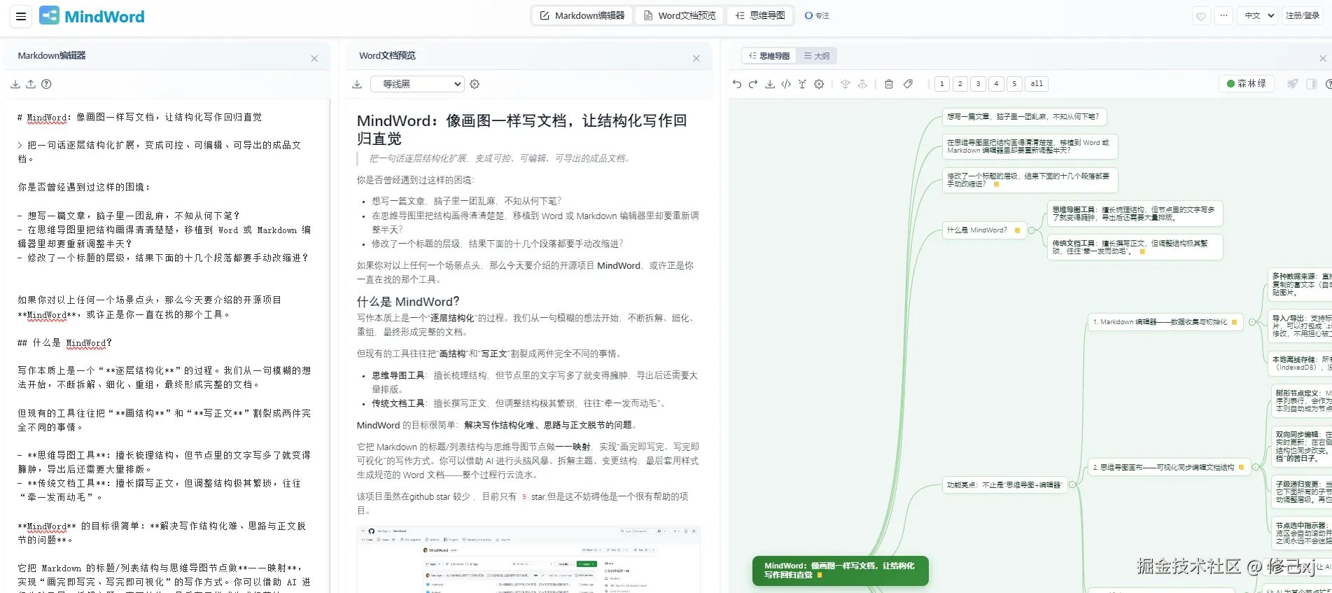
Task: Click the MindWord logo icon
Action: pos(49,15)
